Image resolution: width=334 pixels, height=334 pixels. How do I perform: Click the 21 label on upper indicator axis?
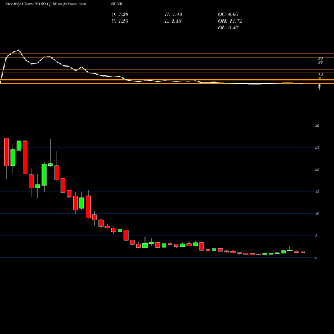[x=320, y=63]
